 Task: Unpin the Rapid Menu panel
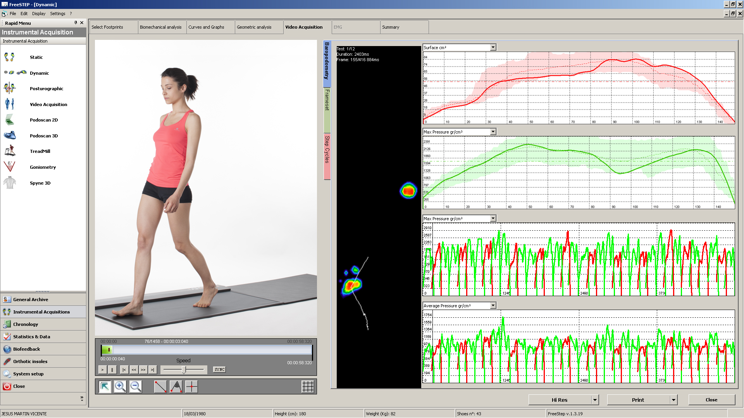[x=76, y=23]
